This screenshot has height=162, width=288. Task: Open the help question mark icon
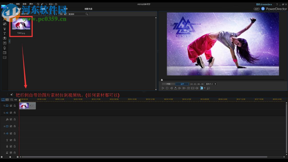(x=277, y=4)
